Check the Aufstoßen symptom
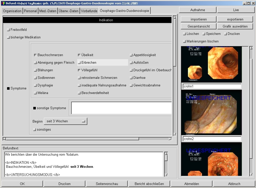This screenshot has height=188, width=256. tap(131, 62)
